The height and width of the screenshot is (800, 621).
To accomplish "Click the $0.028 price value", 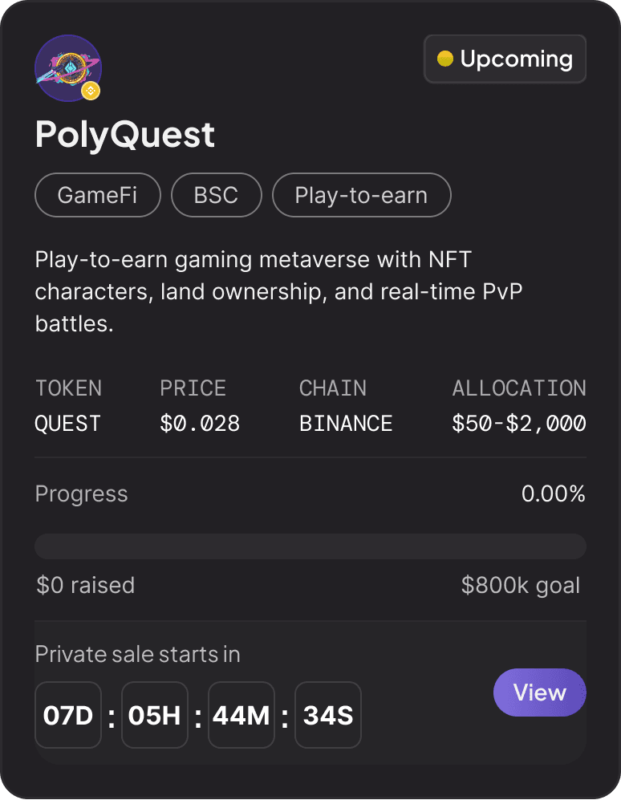I will (x=200, y=424).
